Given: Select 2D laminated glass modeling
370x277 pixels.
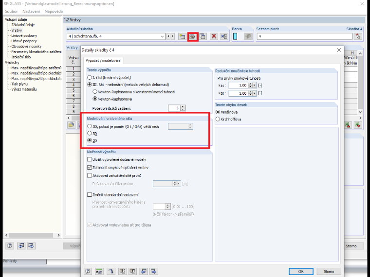Looking at the screenshot, I should point(90,140).
